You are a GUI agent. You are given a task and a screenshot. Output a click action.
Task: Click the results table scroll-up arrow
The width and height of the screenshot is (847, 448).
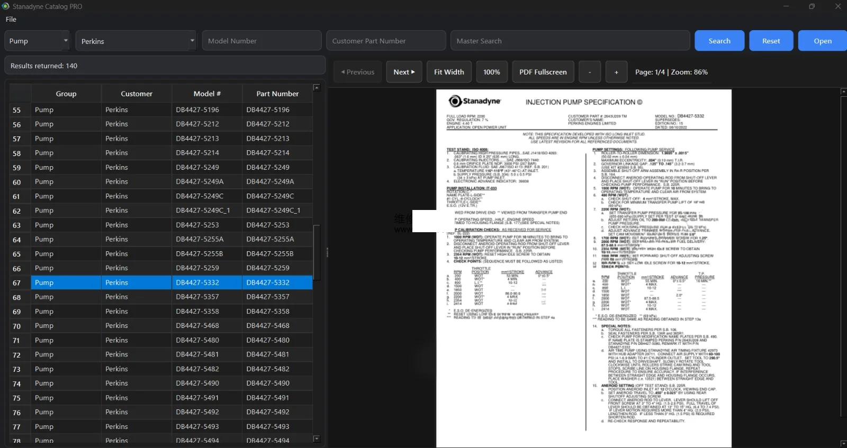coord(317,87)
